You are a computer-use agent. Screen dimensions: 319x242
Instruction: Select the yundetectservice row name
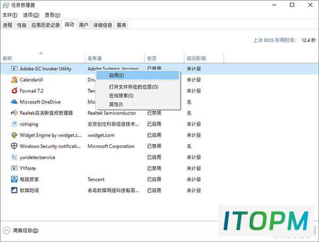[x=37, y=157]
